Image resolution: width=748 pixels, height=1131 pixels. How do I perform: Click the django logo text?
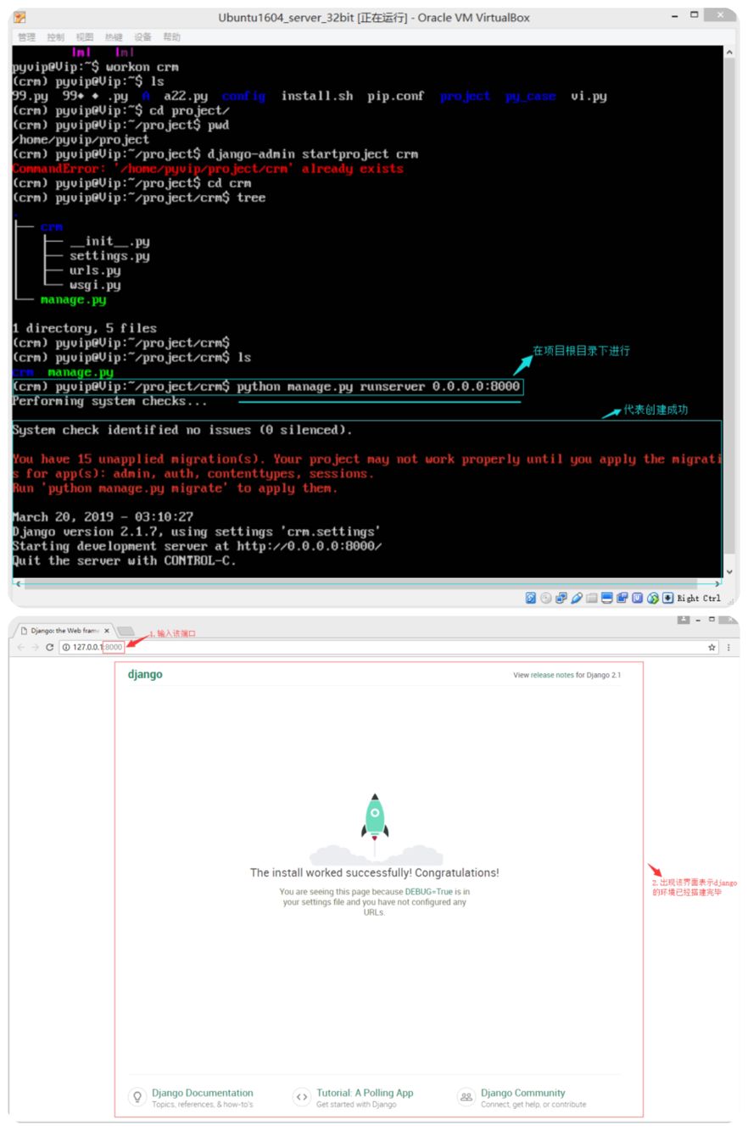(145, 675)
